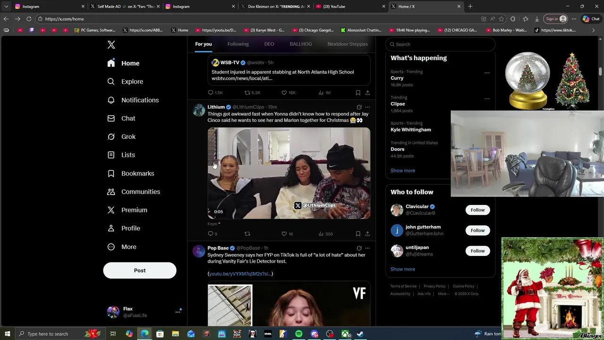Viewport: 604px width, 340px height.
Task: Follow untiljapan
Action: [x=478, y=251]
